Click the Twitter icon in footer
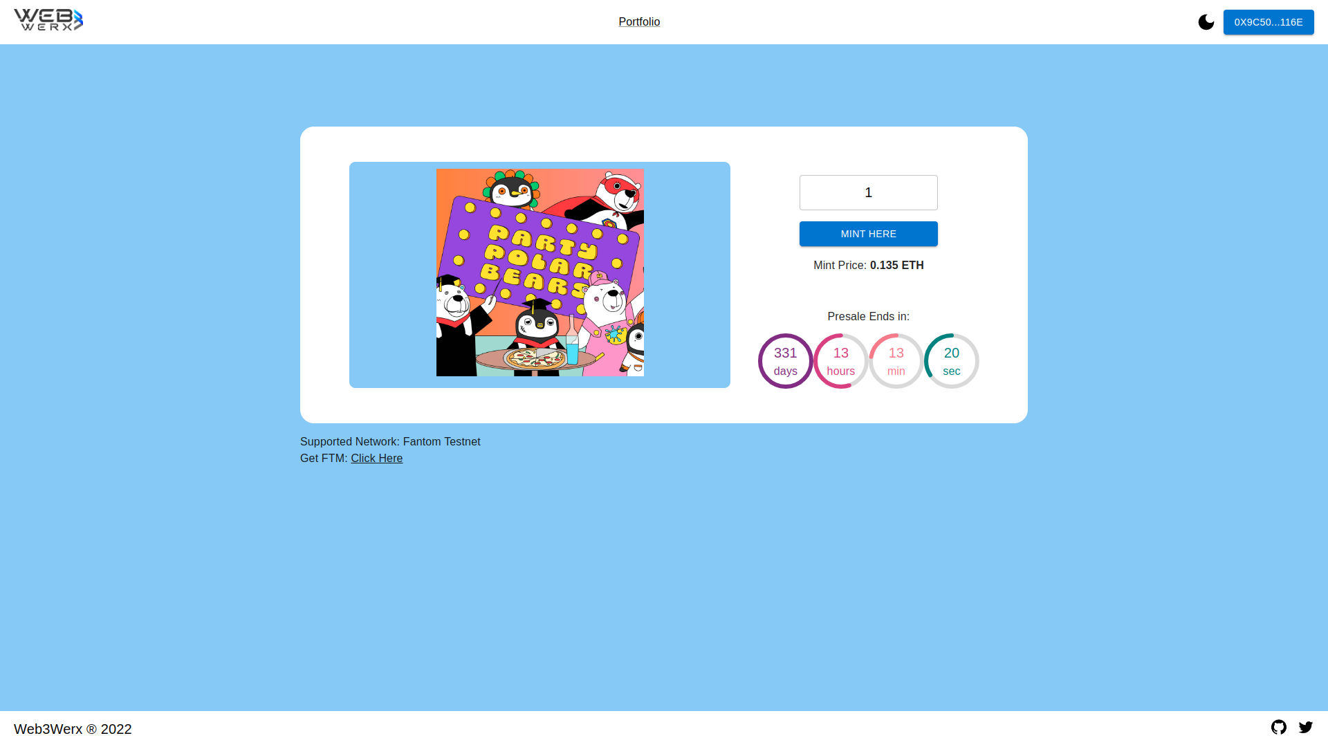The width and height of the screenshot is (1328, 747). (x=1305, y=727)
